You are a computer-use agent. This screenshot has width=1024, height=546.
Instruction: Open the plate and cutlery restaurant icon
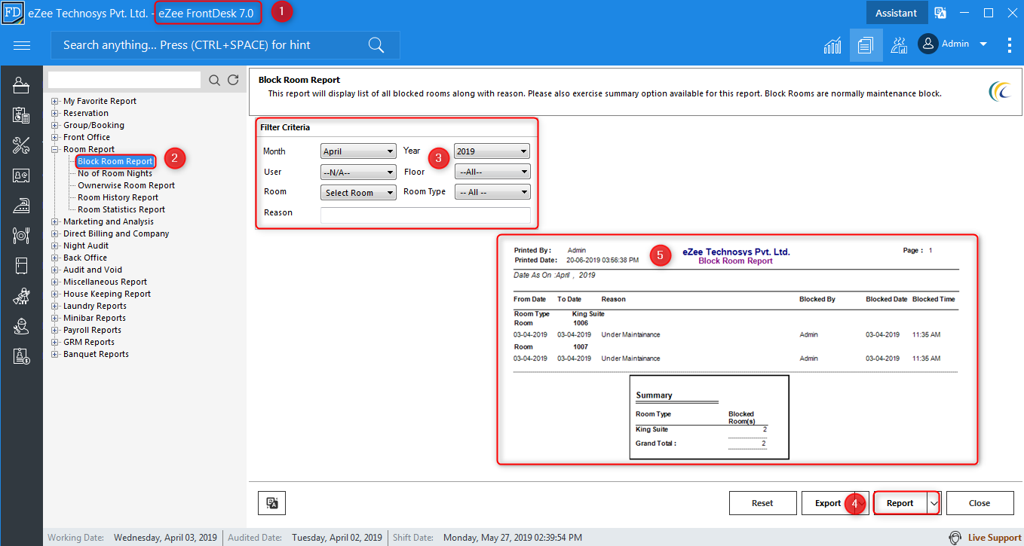21,236
